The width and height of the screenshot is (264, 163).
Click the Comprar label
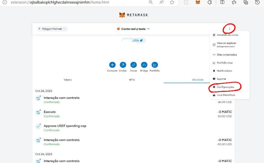112,71
